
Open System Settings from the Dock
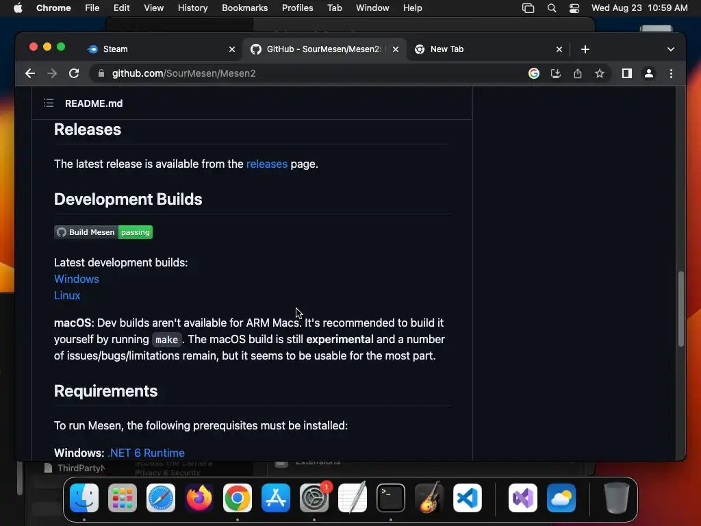click(x=314, y=498)
